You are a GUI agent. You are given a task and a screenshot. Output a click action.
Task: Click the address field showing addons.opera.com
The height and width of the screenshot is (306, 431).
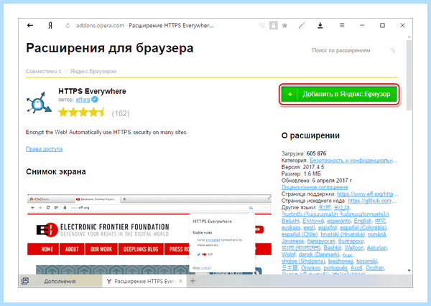coord(101,26)
